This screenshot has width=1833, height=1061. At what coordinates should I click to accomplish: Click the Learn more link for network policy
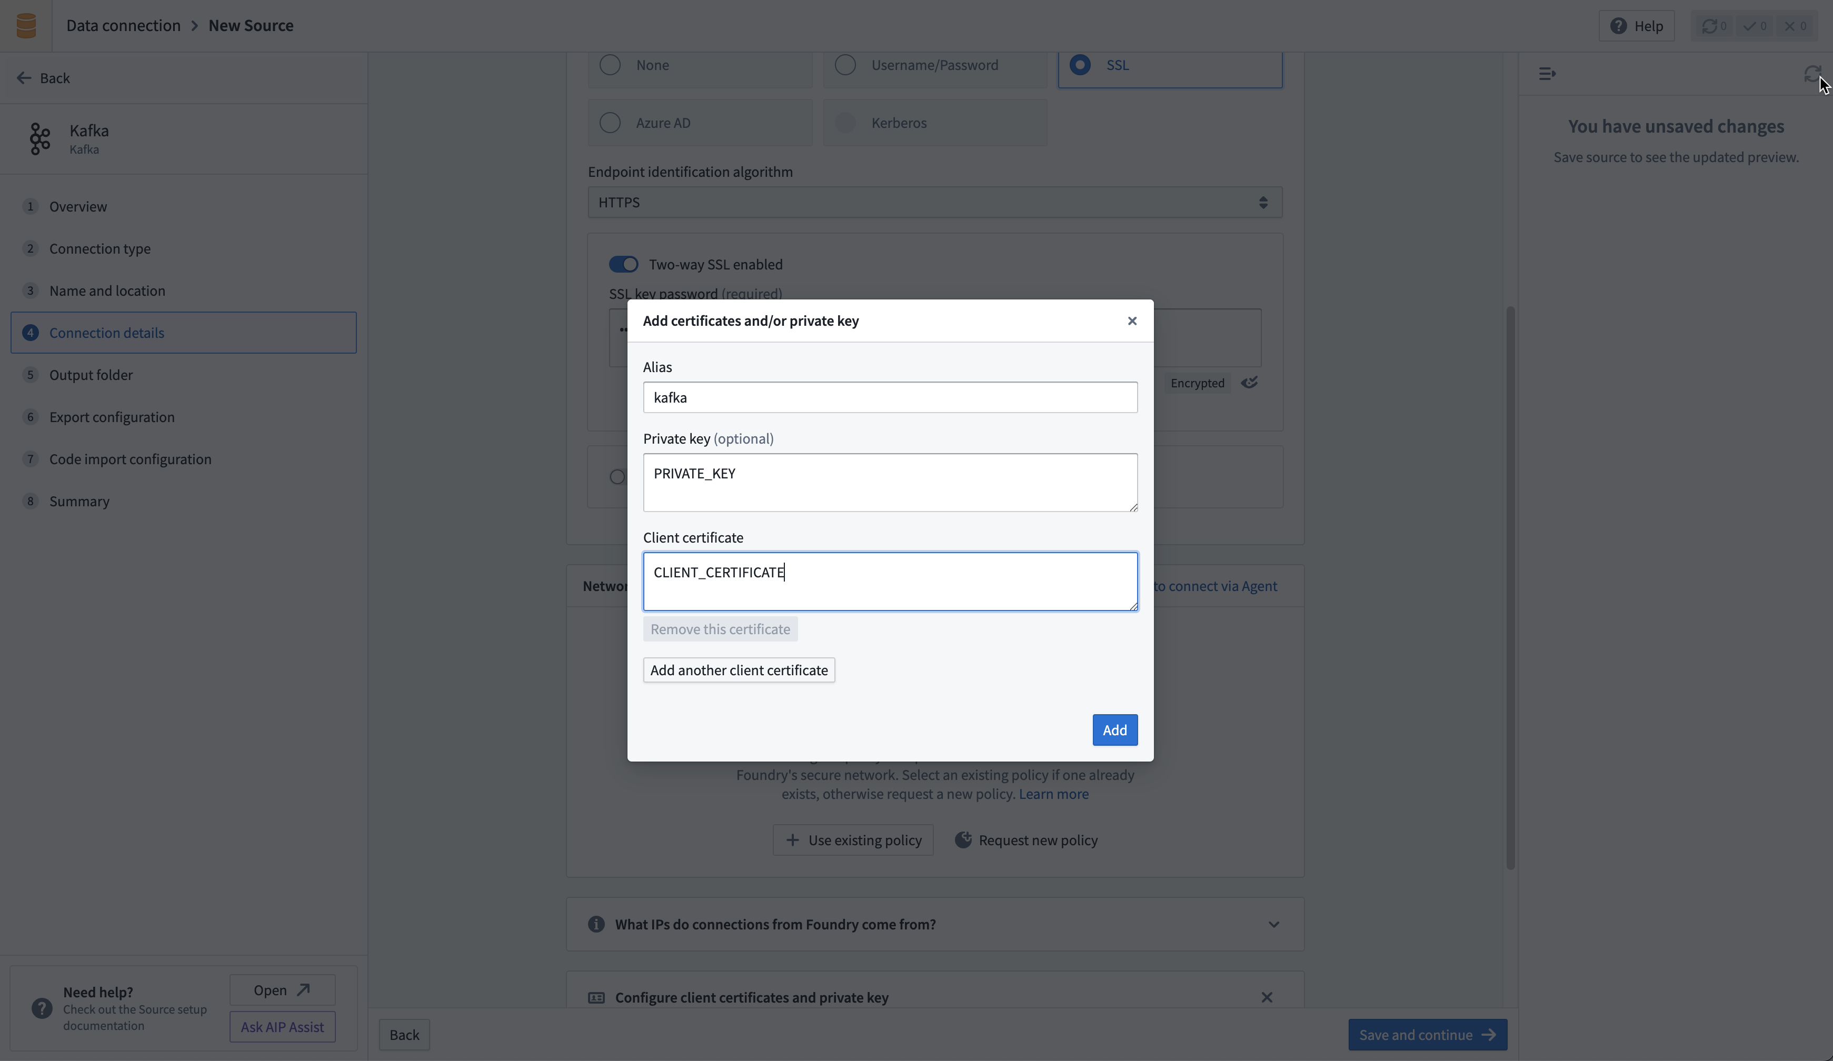click(x=1052, y=793)
